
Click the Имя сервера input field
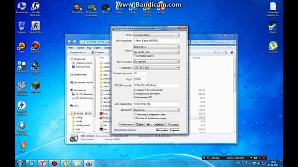click(156, 41)
